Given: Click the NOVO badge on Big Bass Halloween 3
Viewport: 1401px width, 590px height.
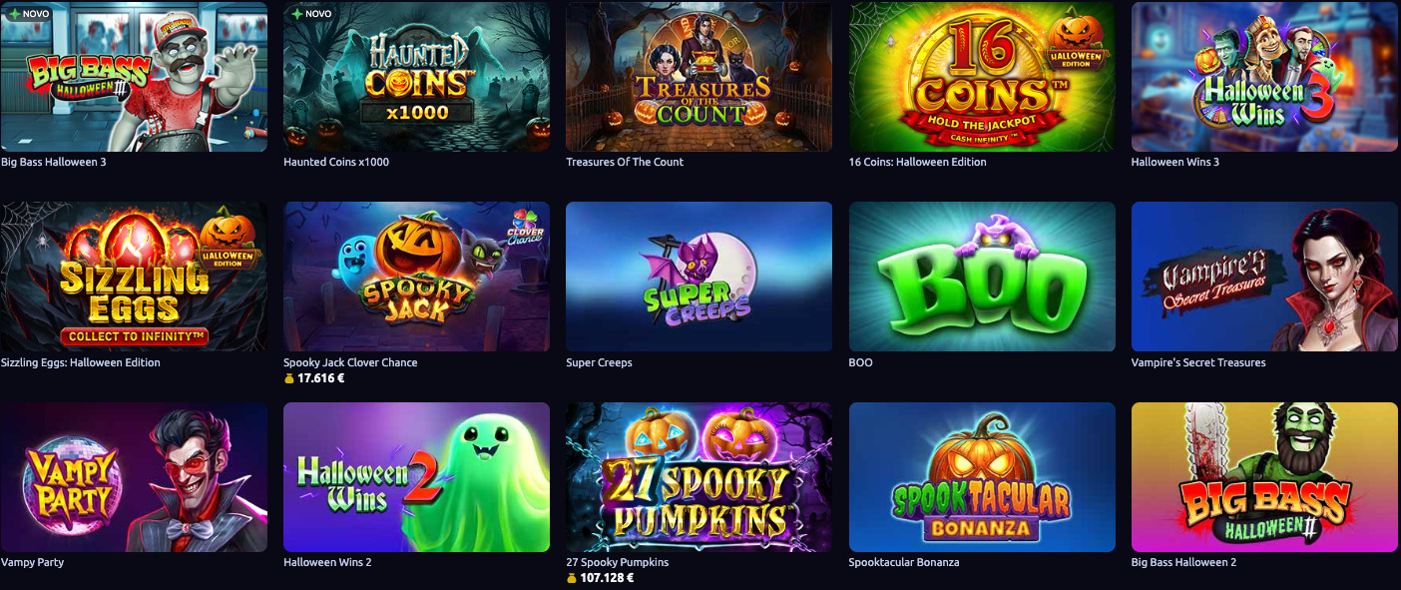Looking at the screenshot, I should [x=28, y=14].
